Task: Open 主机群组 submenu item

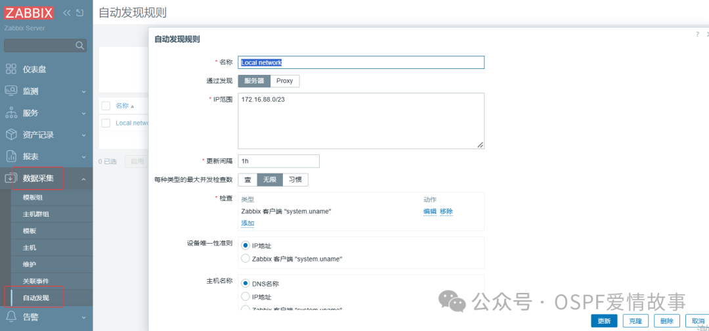Action: coord(35,214)
